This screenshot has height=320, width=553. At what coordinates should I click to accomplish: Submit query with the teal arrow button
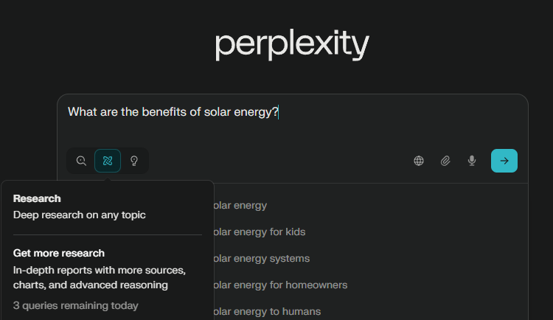[x=504, y=161]
